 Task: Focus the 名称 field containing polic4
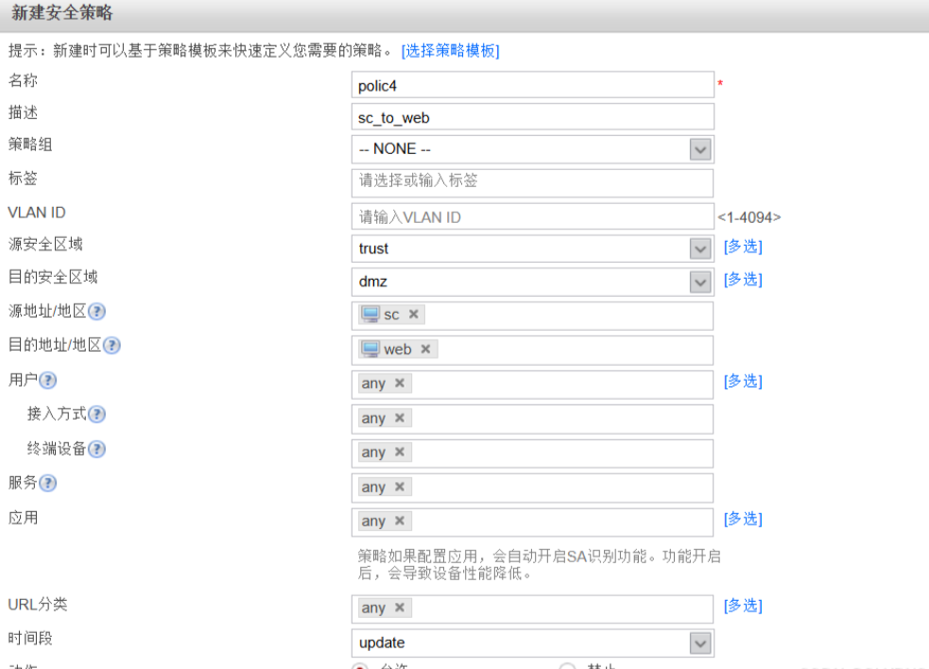point(533,85)
